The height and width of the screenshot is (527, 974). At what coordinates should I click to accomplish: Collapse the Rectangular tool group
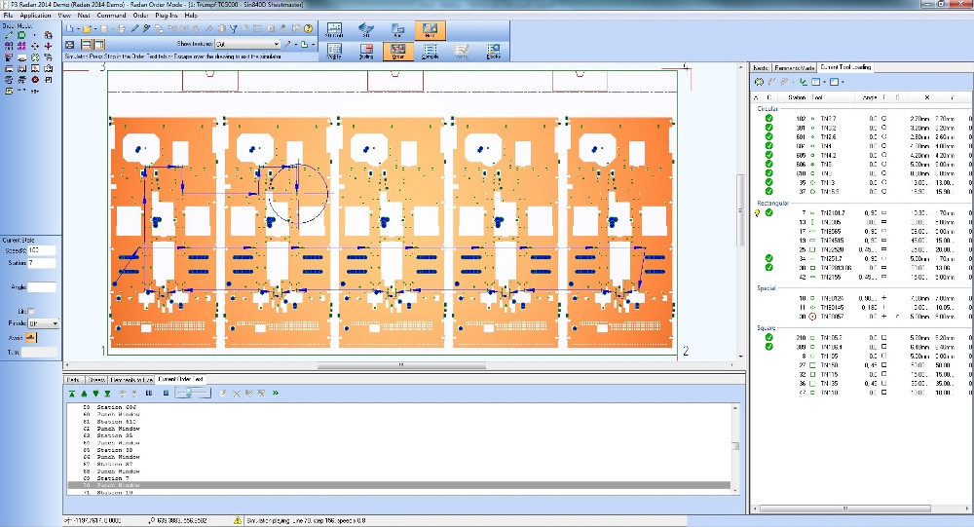pos(772,203)
